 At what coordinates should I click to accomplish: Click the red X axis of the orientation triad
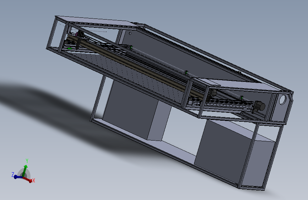pyautogui.click(x=27, y=179)
